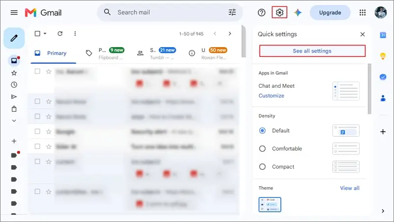Check the third email's checkbox

(37, 116)
